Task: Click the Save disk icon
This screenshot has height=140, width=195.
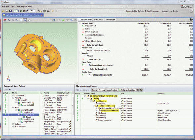Action: click(11, 11)
